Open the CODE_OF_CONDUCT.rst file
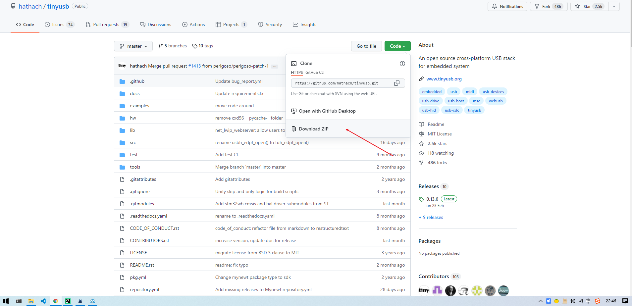Viewport: 632px width, 306px height. [154, 228]
